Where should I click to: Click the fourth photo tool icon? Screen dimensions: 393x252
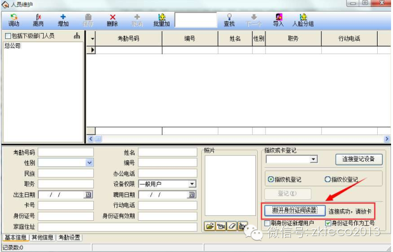click(242, 226)
